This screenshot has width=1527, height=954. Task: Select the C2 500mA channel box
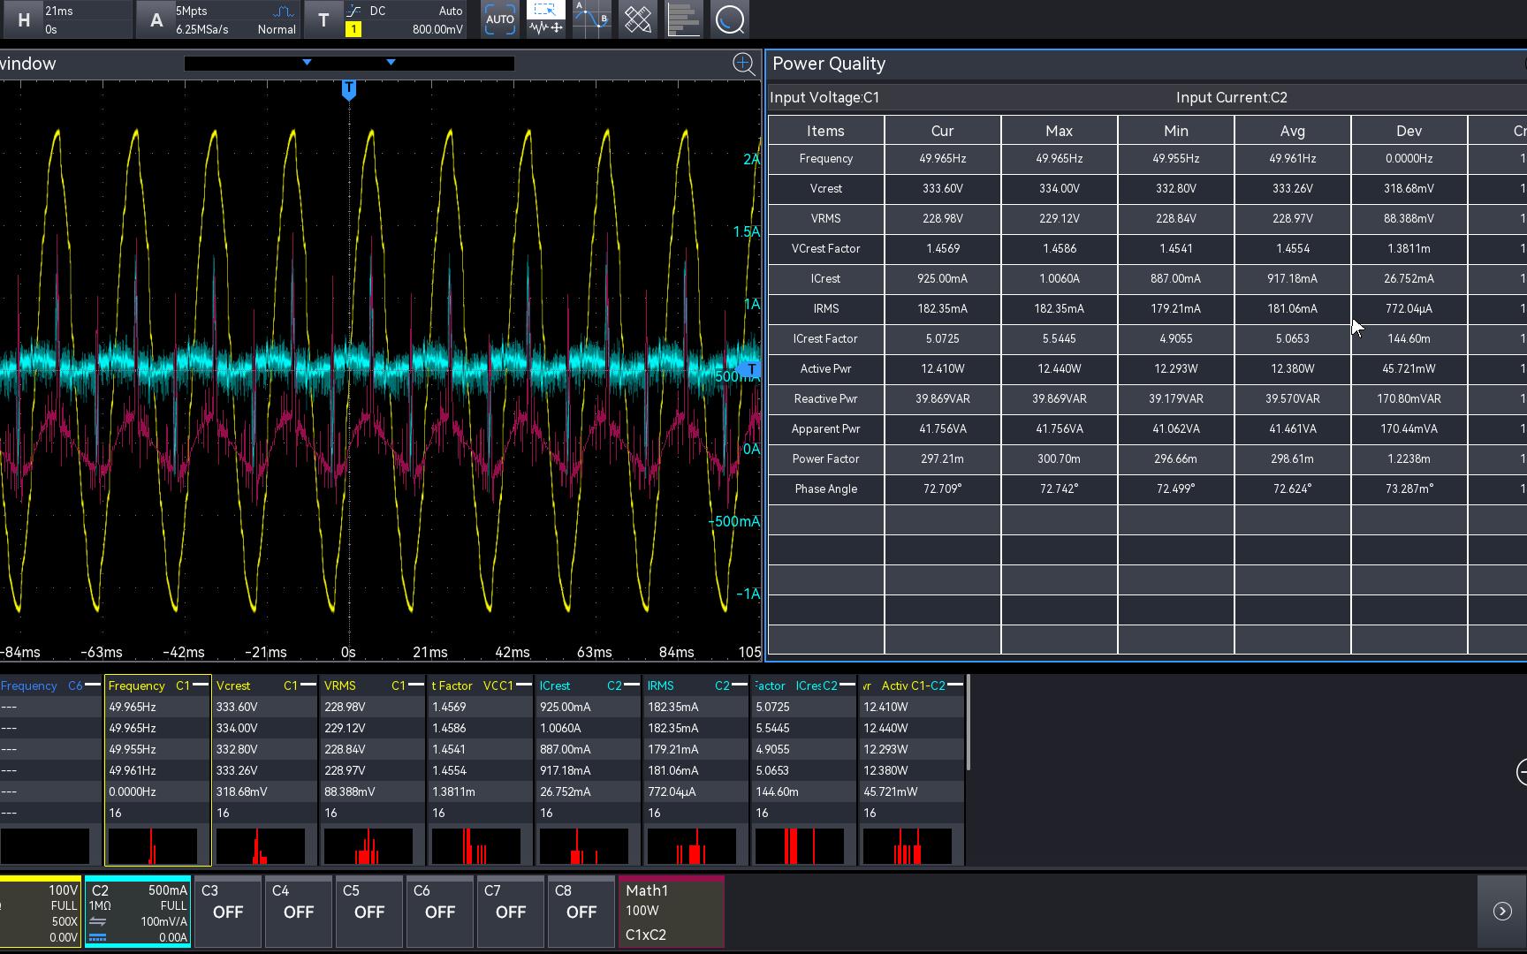pos(138,912)
